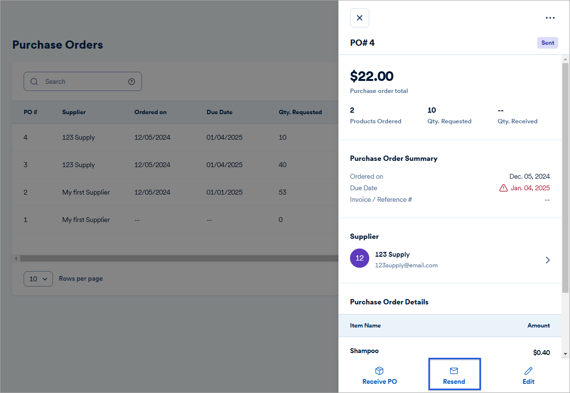Click the Dec. 05, 2024 ordered date

[x=529, y=176]
